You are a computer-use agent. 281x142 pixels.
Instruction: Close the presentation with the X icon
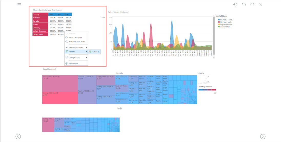point(261,5)
